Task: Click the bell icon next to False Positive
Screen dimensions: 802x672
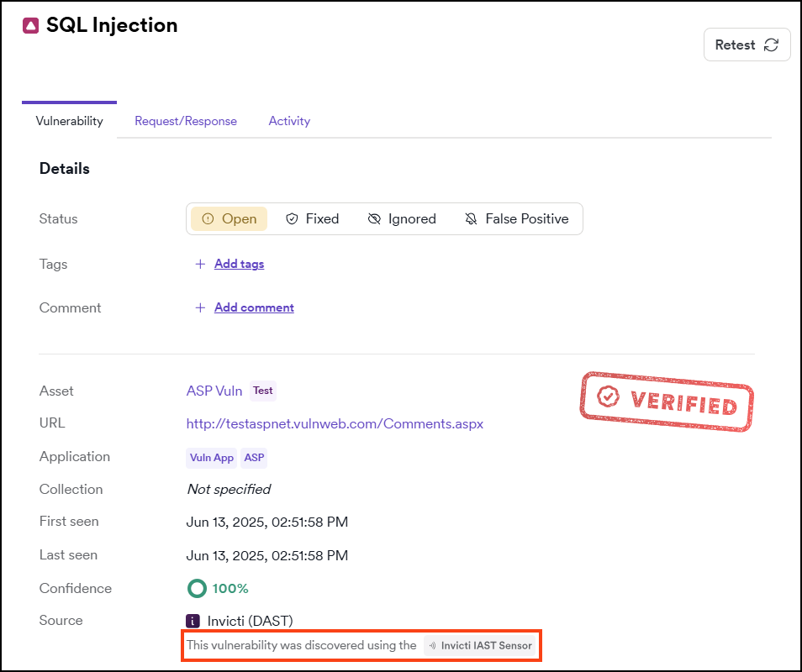Action: pyautogui.click(x=470, y=218)
